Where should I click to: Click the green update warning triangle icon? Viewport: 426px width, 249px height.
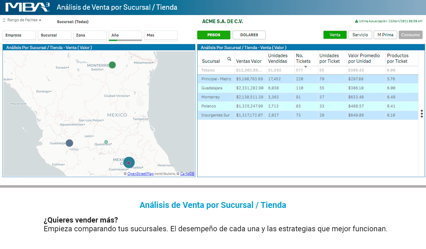click(356, 21)
